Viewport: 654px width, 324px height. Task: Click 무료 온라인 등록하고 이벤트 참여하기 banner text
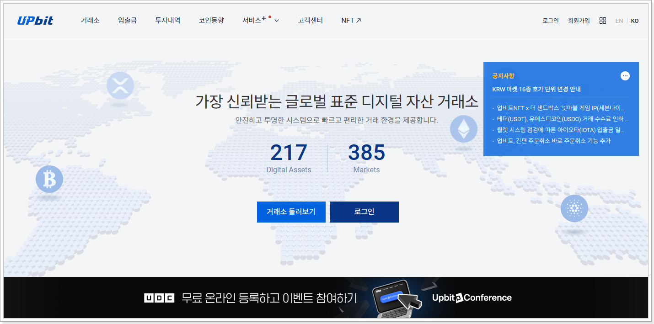[269, 298]
